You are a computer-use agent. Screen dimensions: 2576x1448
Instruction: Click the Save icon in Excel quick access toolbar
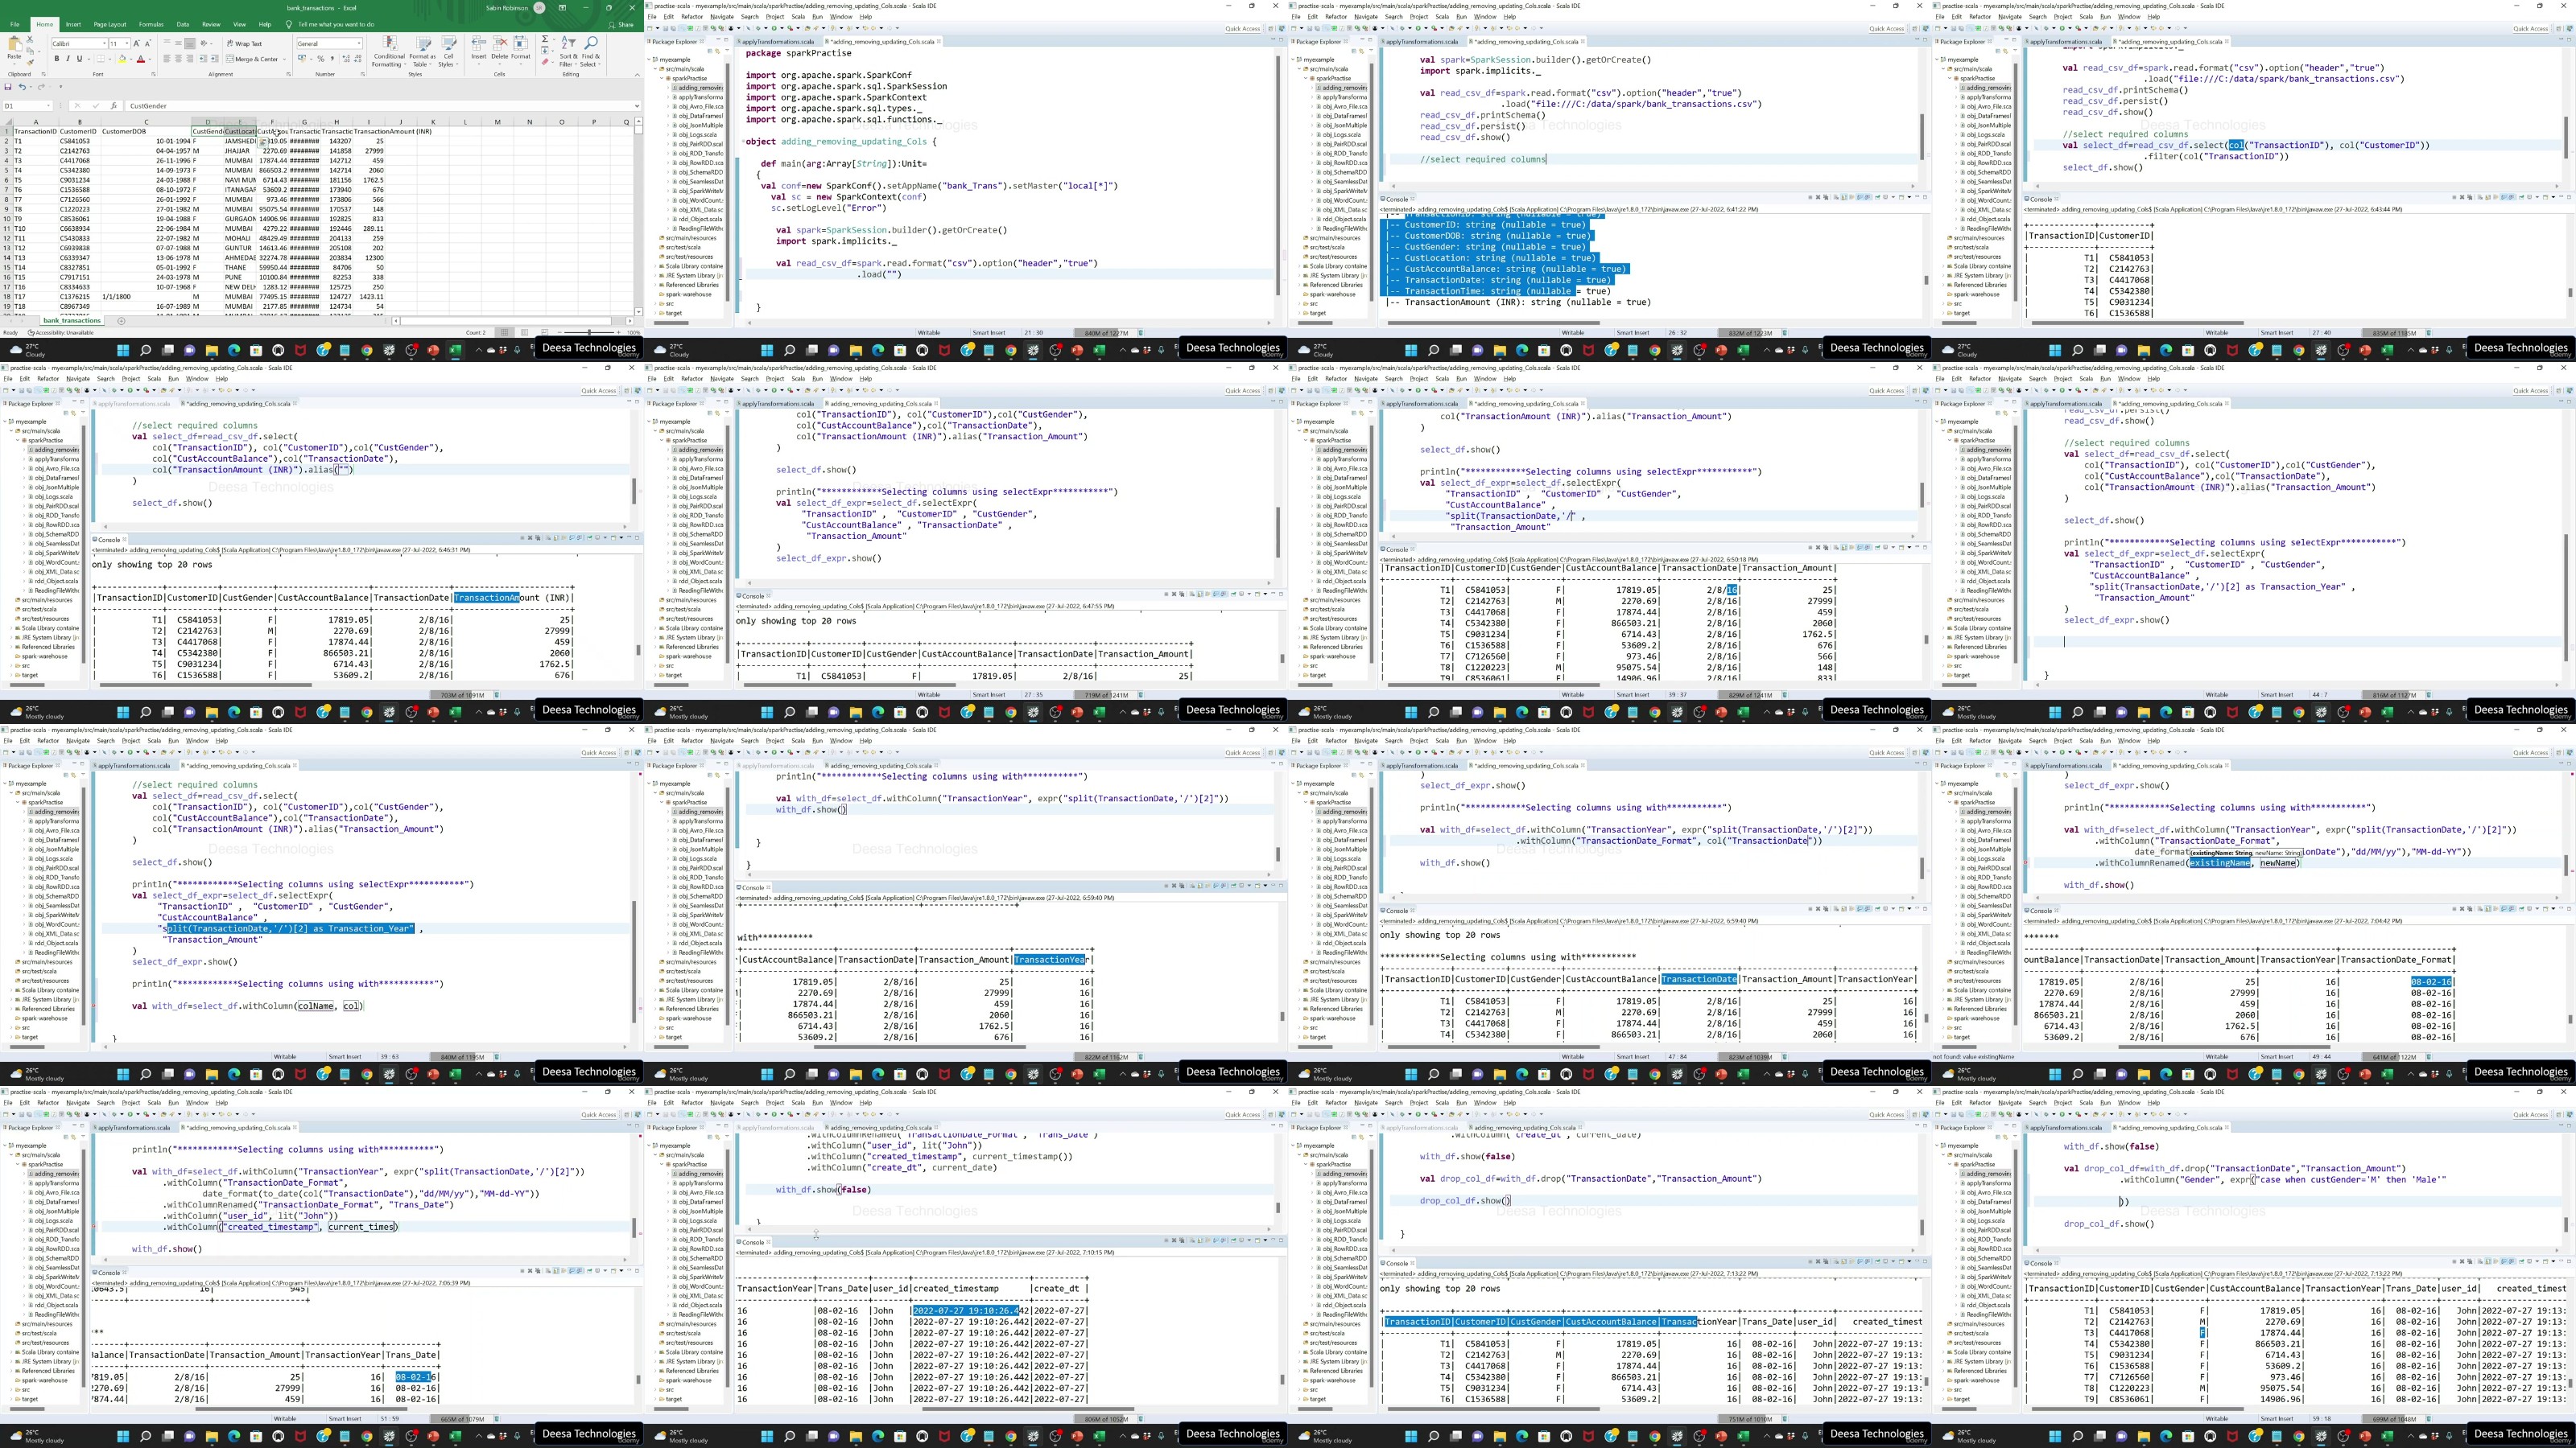[x=8, y=88]
